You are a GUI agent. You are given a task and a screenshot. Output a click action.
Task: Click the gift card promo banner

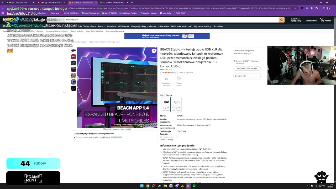[x=167, y=36]
